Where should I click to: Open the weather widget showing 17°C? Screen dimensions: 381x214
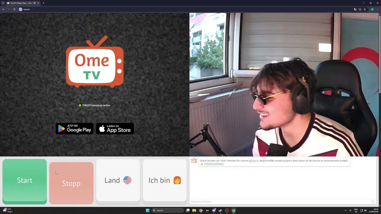pyautogui.click(x=8, y=210)
